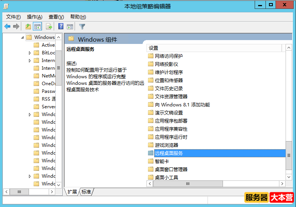This screenshot has height=207, width=296.
Task: Click the 设置 column header
Action: click(214, 48)
